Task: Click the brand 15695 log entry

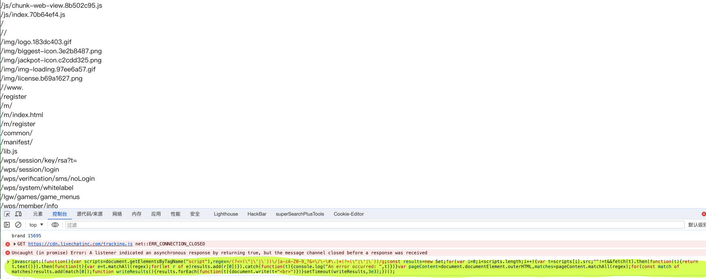Action: tap(26, 236)
